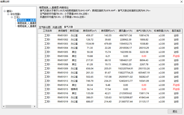Click the 房间编号 column header

pos(62,31)
